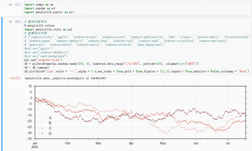Click the Out[5] output prompt

click(16, 78)
